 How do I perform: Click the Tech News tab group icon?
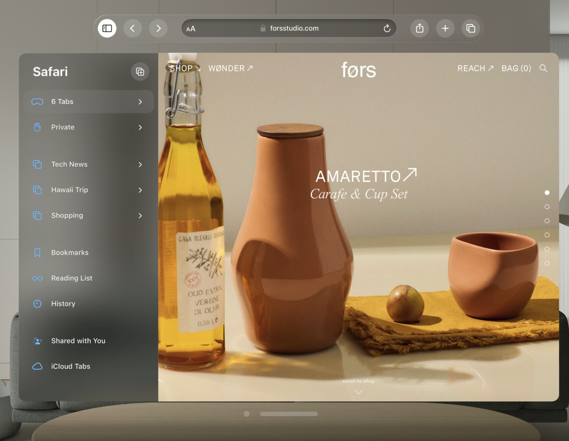[x=37, y=164]
